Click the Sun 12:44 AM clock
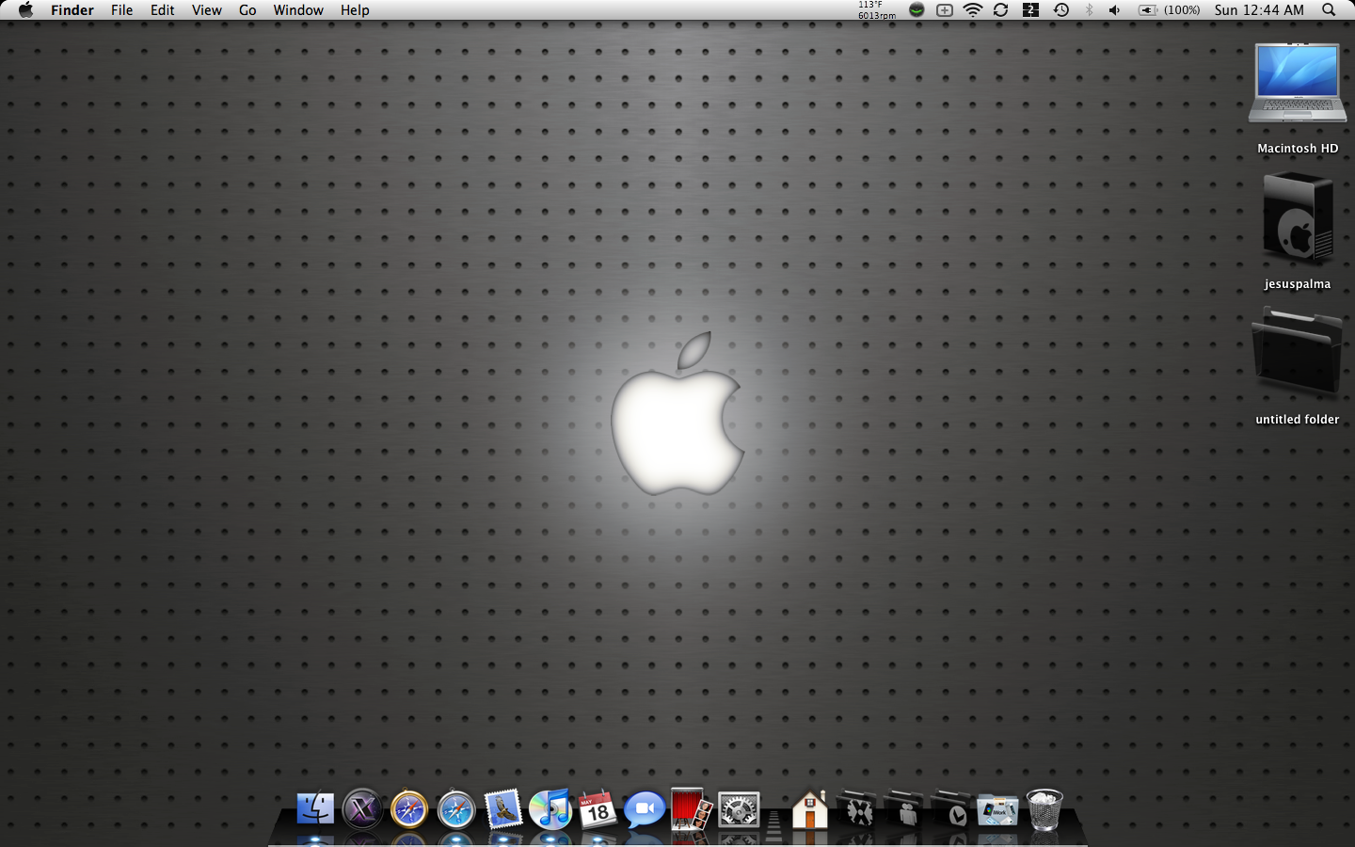The height and width of the screenshot is (847, 1355). [1259, 10]
